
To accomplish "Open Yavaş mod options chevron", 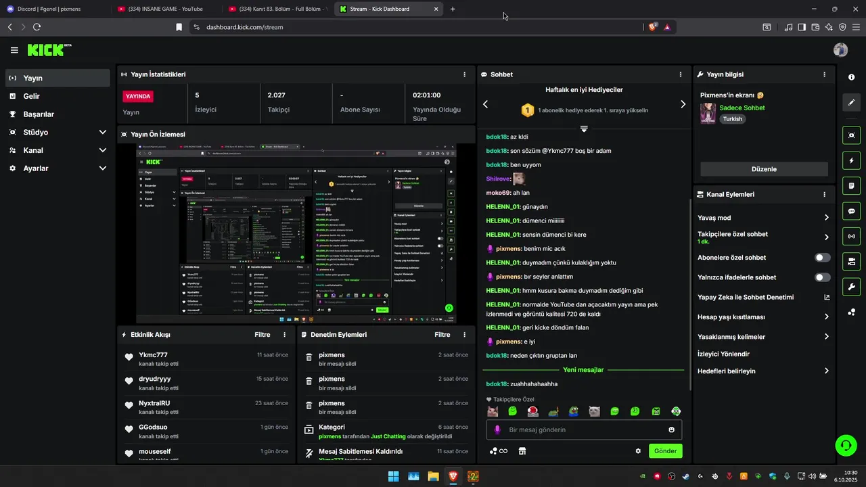I will click(826, 218).
